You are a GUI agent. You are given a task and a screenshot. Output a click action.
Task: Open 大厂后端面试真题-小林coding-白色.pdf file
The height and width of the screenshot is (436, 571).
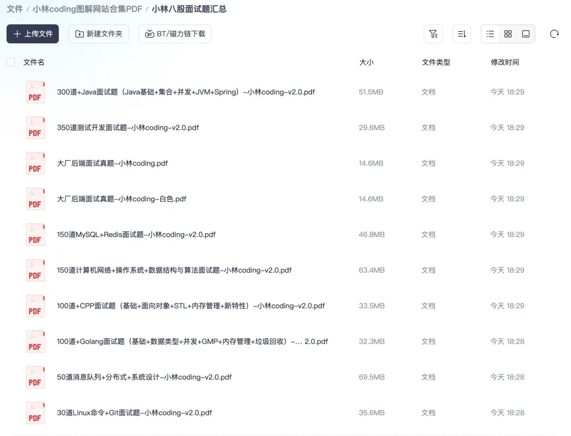coord(122,199)
